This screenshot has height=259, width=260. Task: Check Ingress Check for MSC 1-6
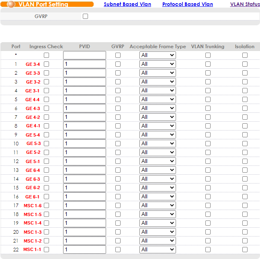click(x=46, y=206)
